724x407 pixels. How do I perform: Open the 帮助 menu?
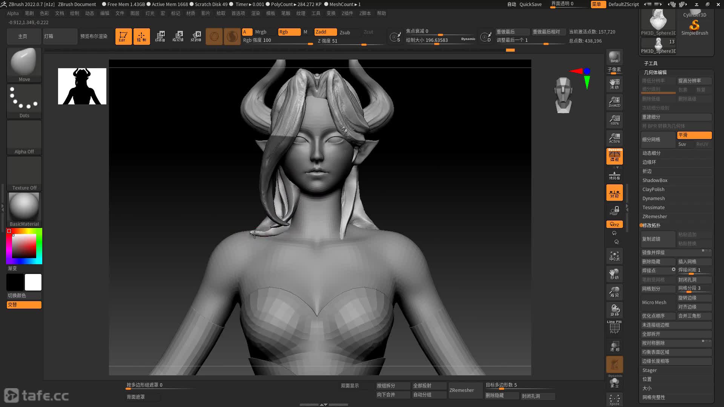382,13
